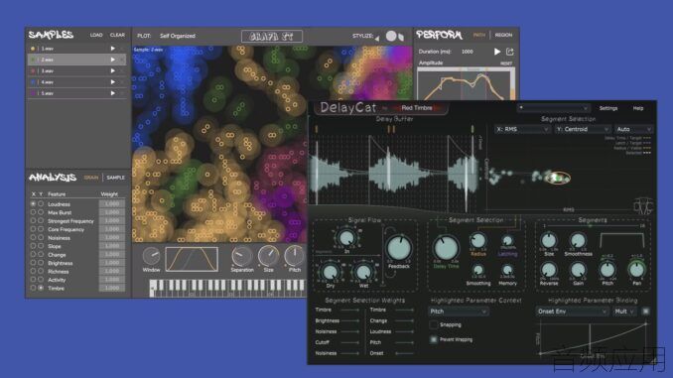673x378 pixels.
Task: Click the Dry knob
Action: 331,272
